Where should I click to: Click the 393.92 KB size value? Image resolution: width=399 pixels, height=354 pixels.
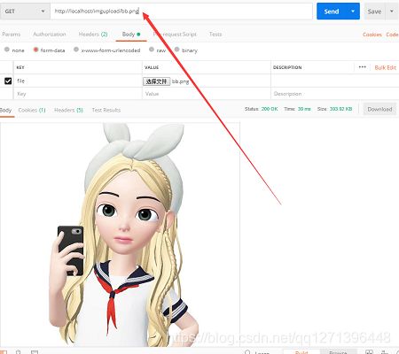pos(340,109)
